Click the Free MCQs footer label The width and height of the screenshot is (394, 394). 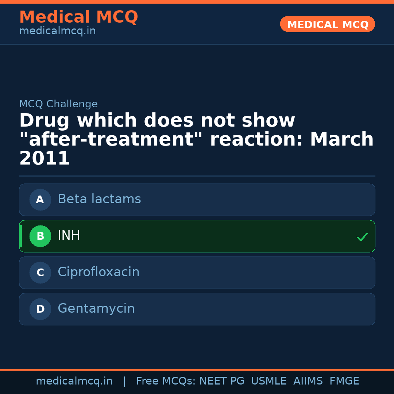click(166, 381)
